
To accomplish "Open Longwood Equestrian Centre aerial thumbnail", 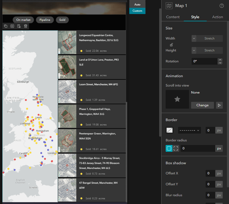I will 67,42.
